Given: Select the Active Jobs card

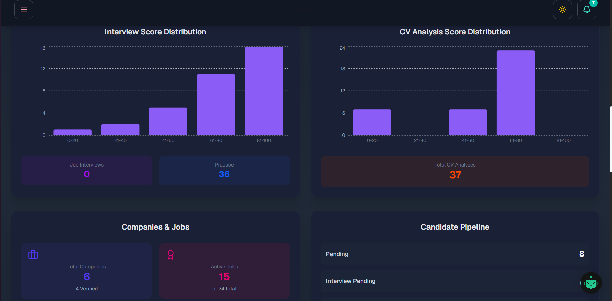Looking at the screenshot, I should coord(224,271).
